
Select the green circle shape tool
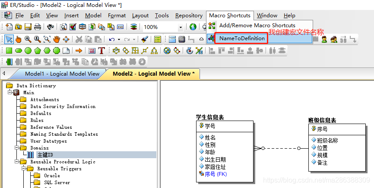coord(28,51)
